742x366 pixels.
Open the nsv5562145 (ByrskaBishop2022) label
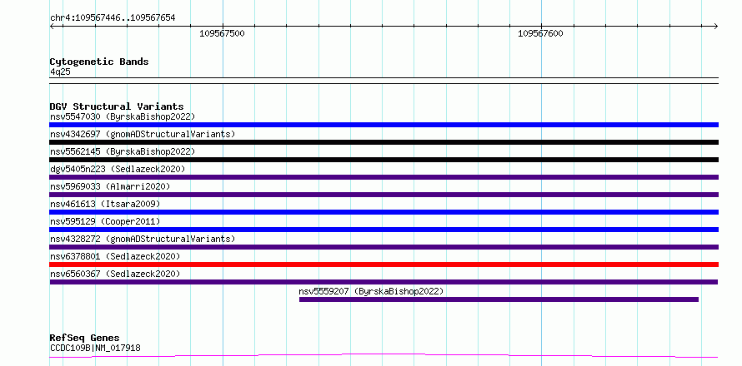(x=123, y=151)
